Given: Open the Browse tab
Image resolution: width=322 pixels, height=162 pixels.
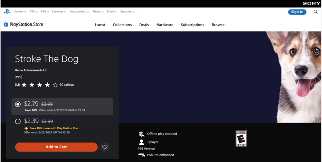Looking at the screenshot, I should pos(218,25).
